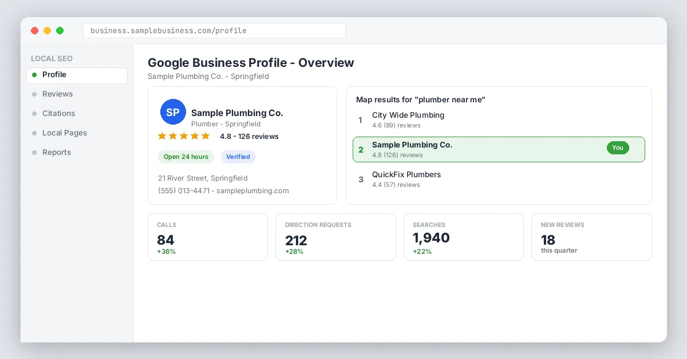Click the 4.4 (57) reviews text
The width and height of the screenshot is (687, 359).
[x=396, y=185]
